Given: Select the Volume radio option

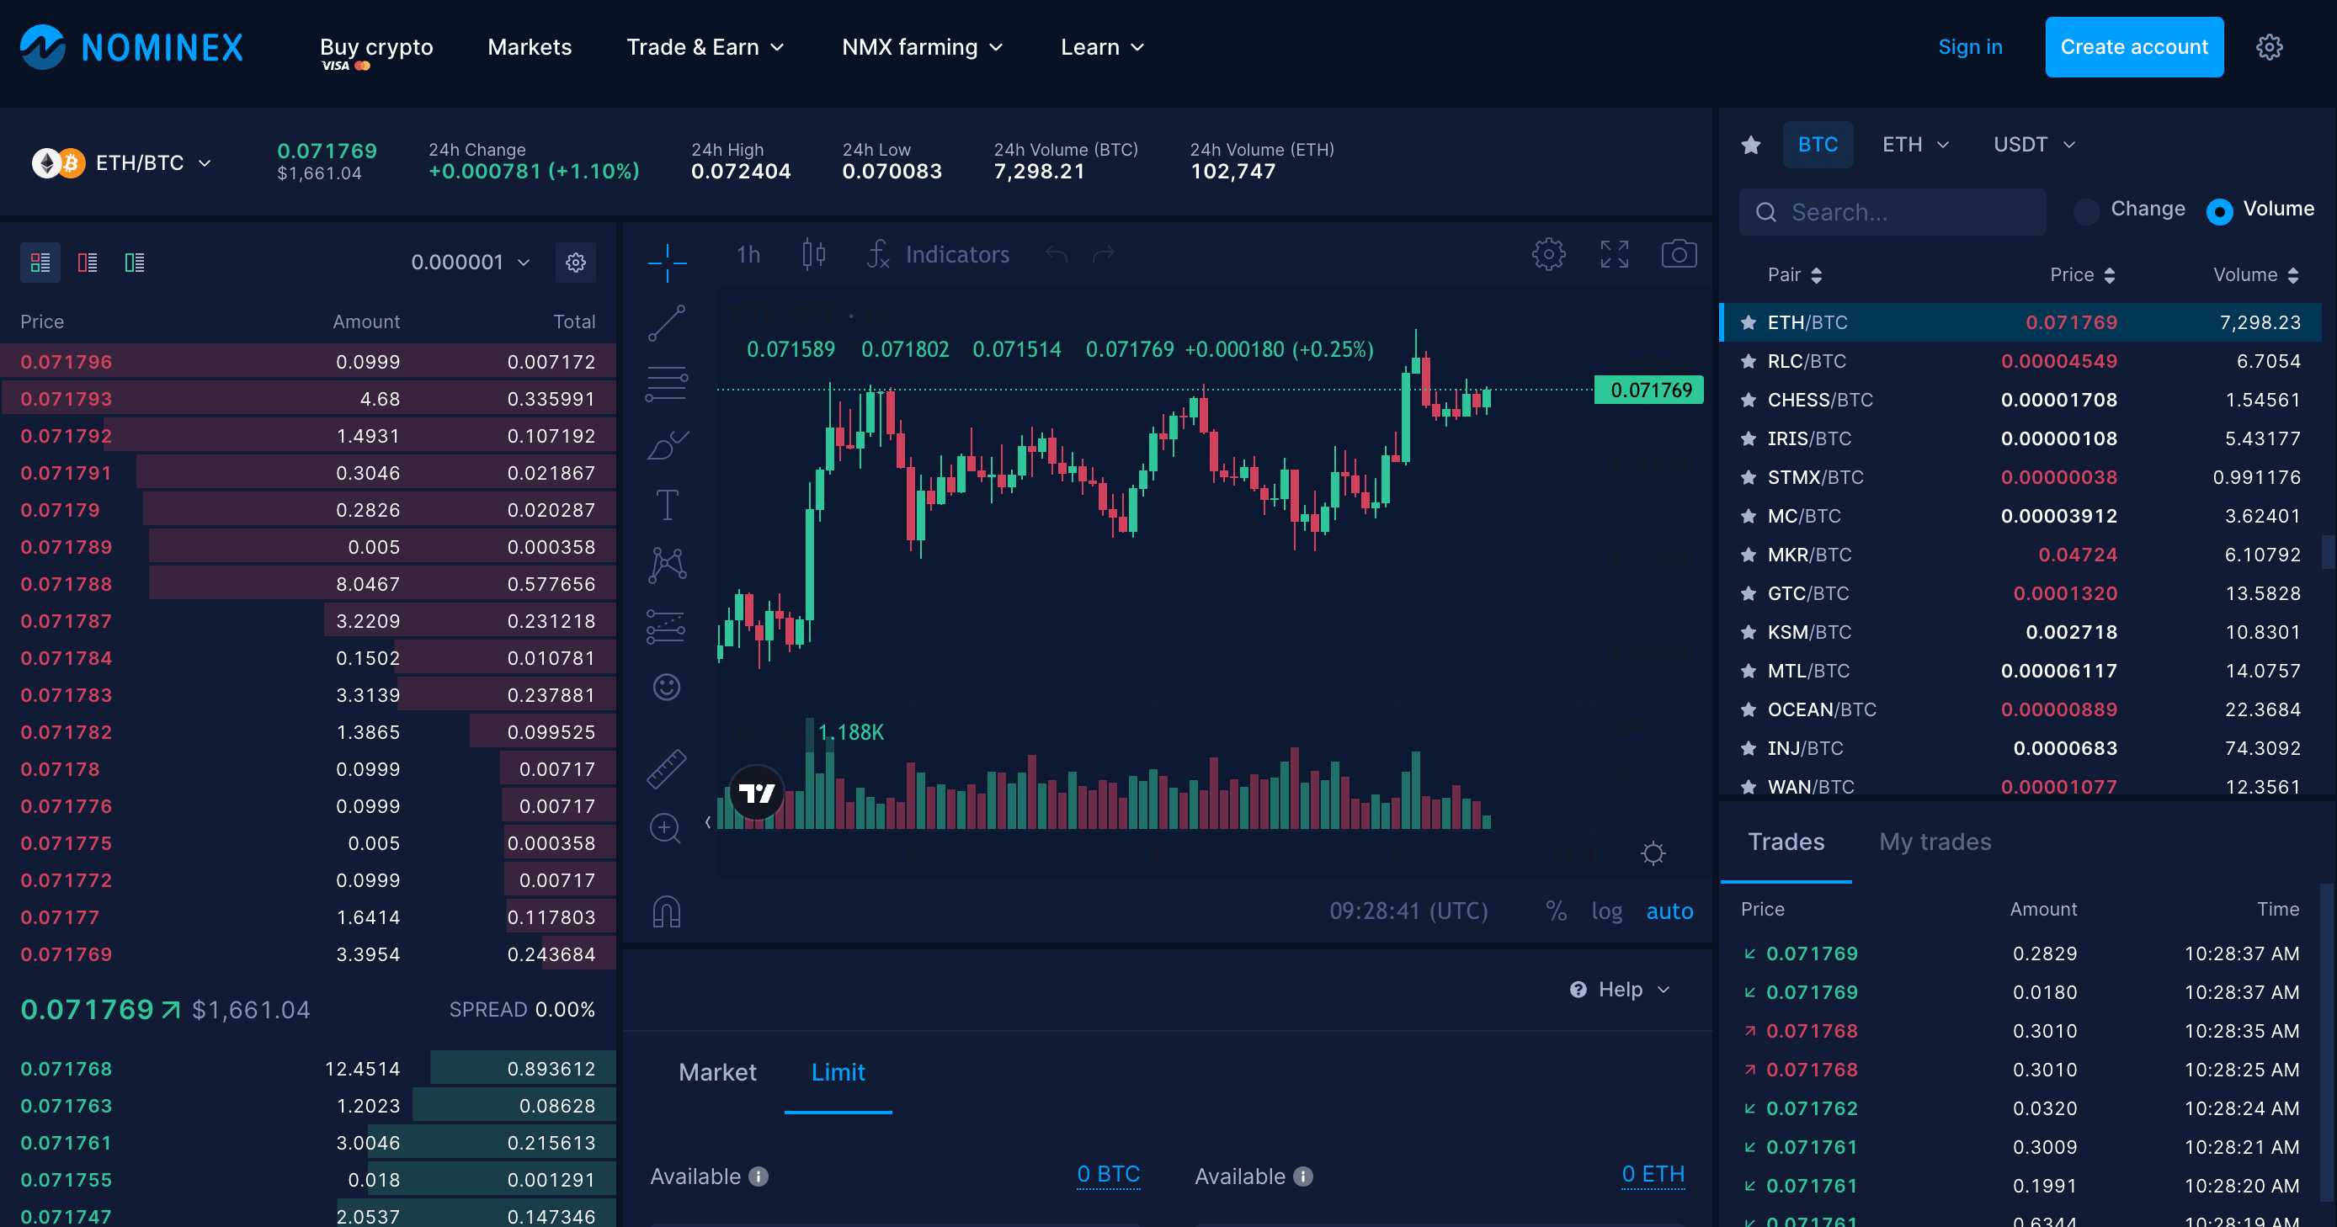Looking at the screenshot, I should 2219,210.
